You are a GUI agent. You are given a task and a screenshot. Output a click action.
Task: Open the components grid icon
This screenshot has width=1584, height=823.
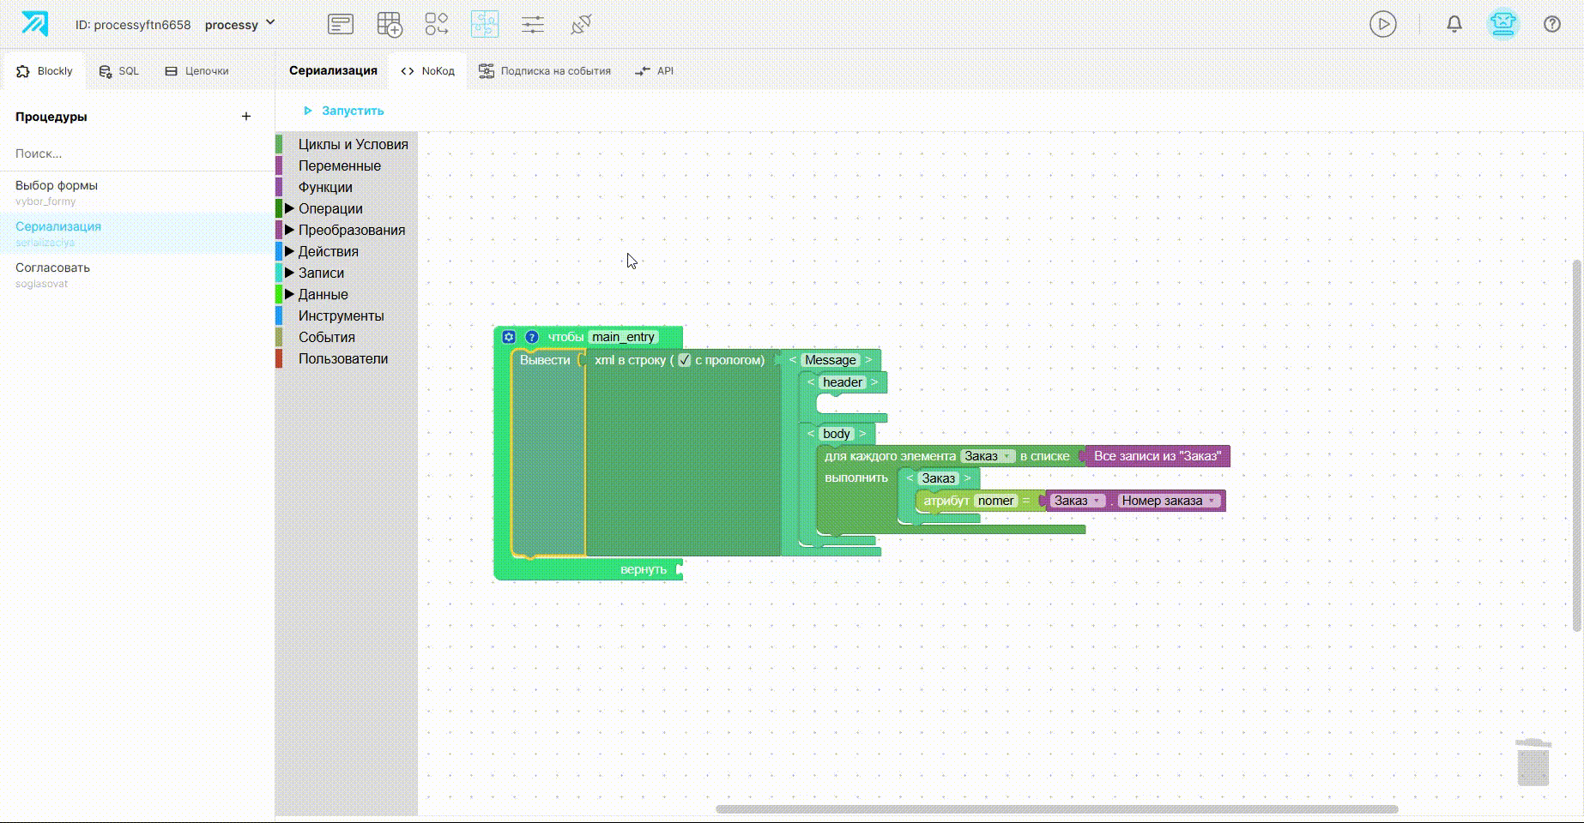[437, 25]
